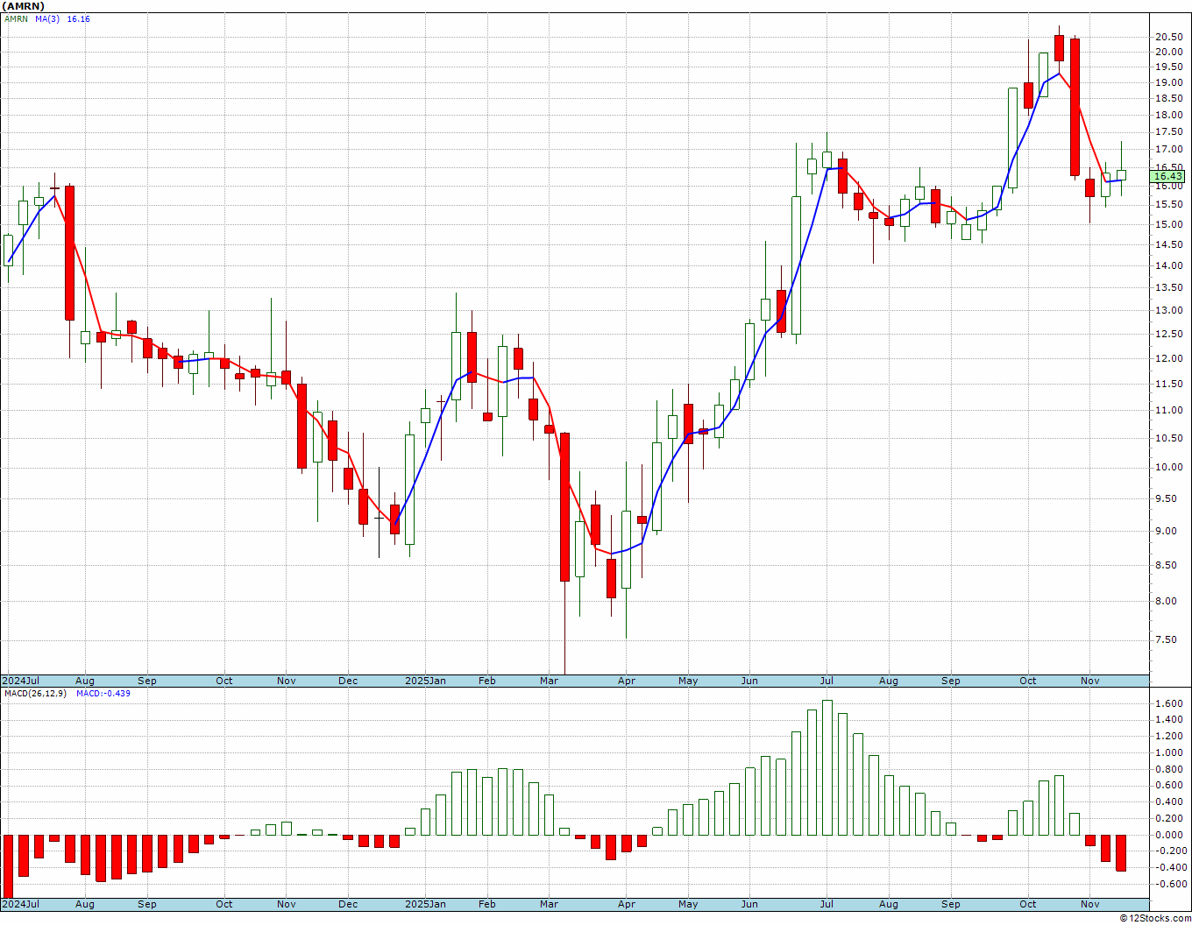
Task: Click the 12.50 price axis label
Action: [x=1167, y=335]
